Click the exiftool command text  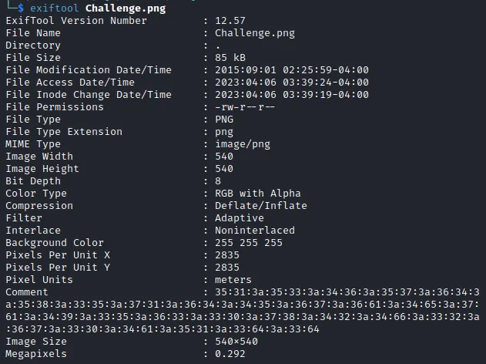(55, 8)
